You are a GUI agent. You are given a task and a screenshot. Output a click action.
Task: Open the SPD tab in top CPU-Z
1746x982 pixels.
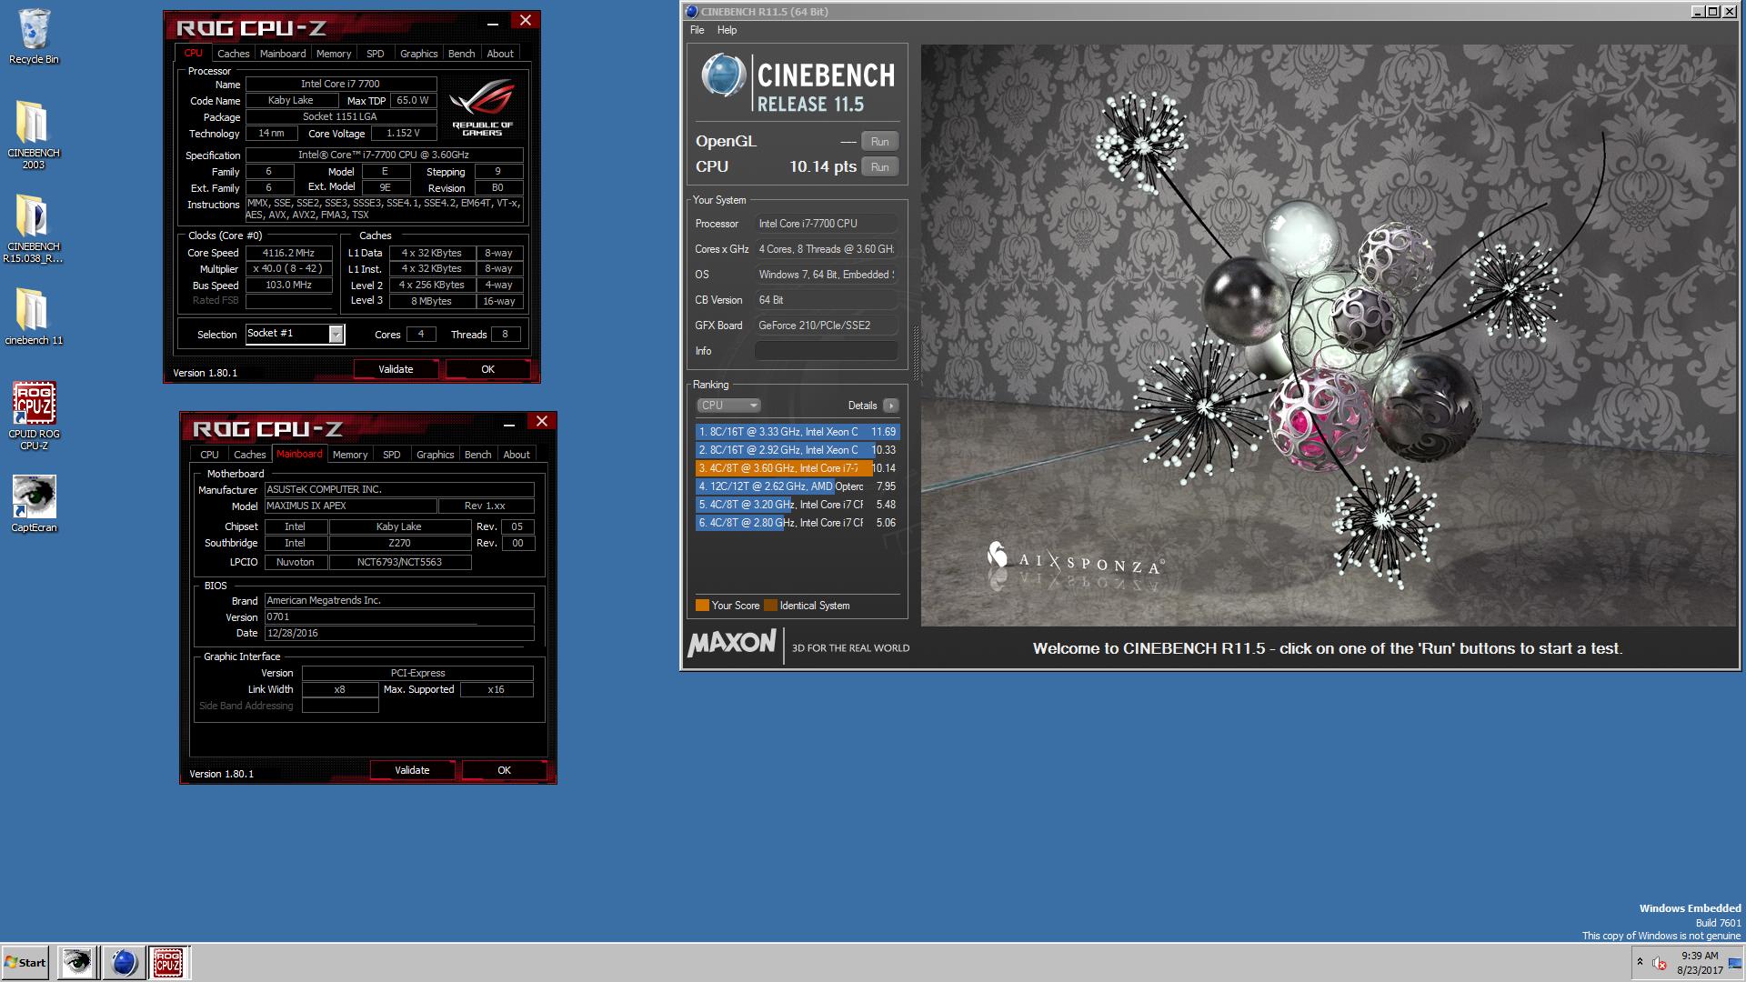click(375, 54)
